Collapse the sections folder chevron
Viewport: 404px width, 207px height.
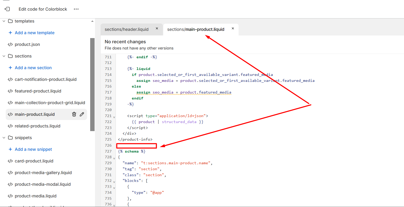(x=4, y=56)
